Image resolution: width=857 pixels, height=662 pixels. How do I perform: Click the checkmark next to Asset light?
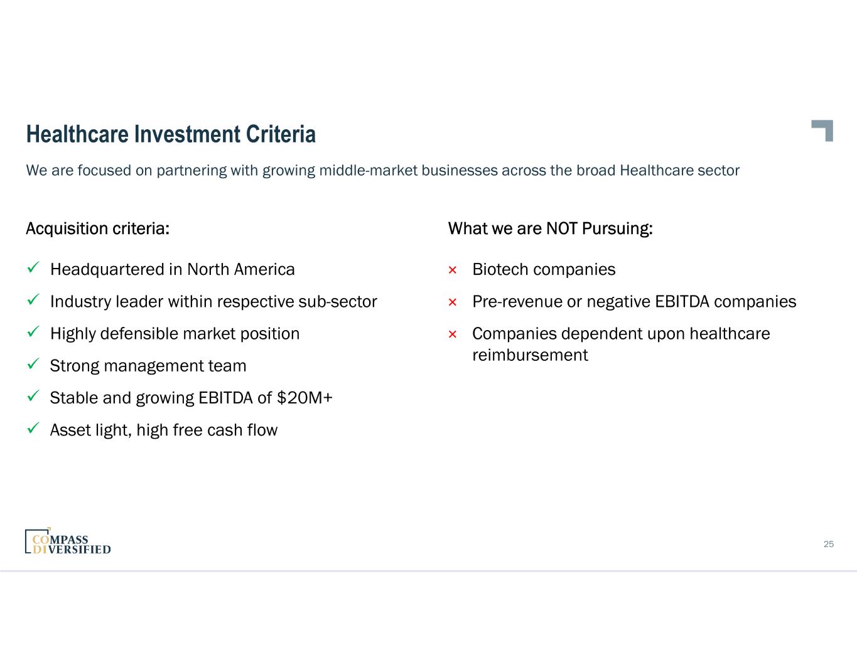pos(34,429)
